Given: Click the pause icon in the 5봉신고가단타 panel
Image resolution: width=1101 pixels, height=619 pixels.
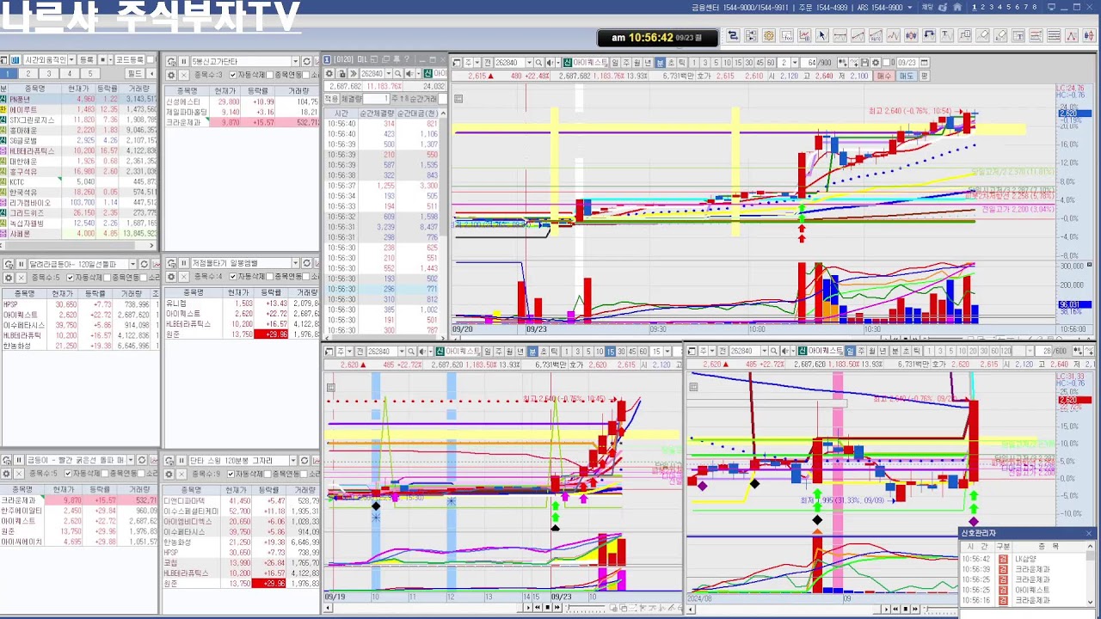Looking at the screenshot, I should pos(183,62).
